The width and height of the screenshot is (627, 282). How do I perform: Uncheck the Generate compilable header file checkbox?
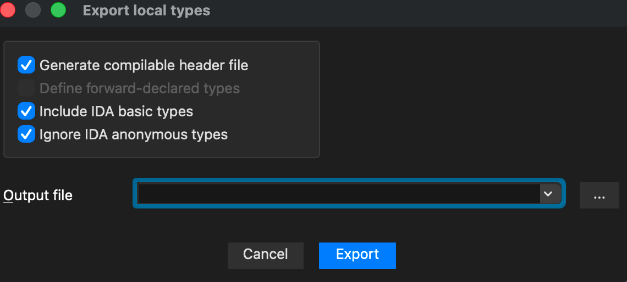point(26,65)
